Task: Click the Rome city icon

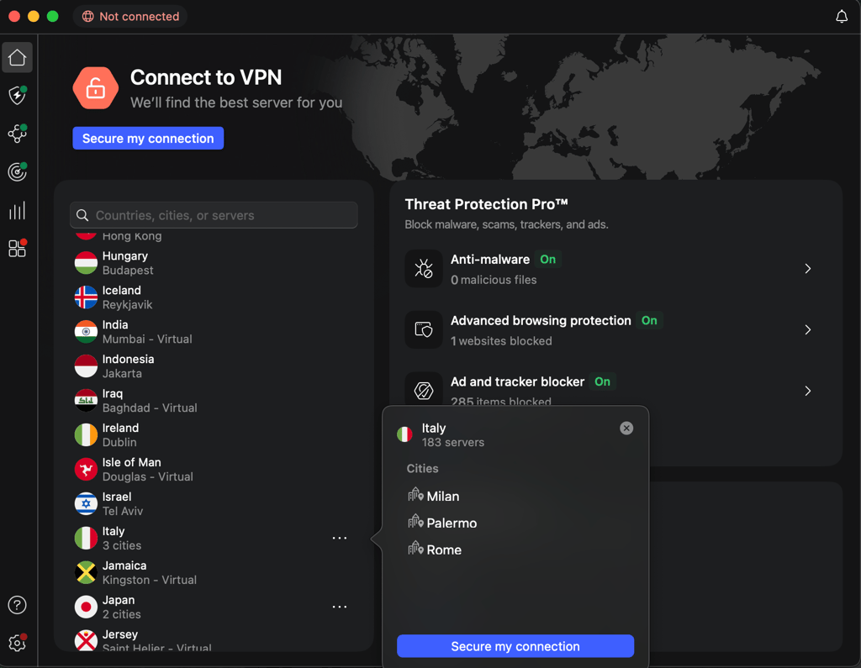Action: point(415,549)
